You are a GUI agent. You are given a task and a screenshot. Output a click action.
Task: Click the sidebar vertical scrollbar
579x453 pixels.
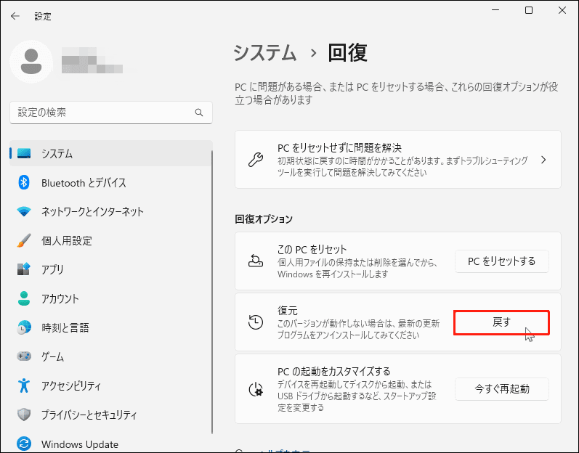212,292
